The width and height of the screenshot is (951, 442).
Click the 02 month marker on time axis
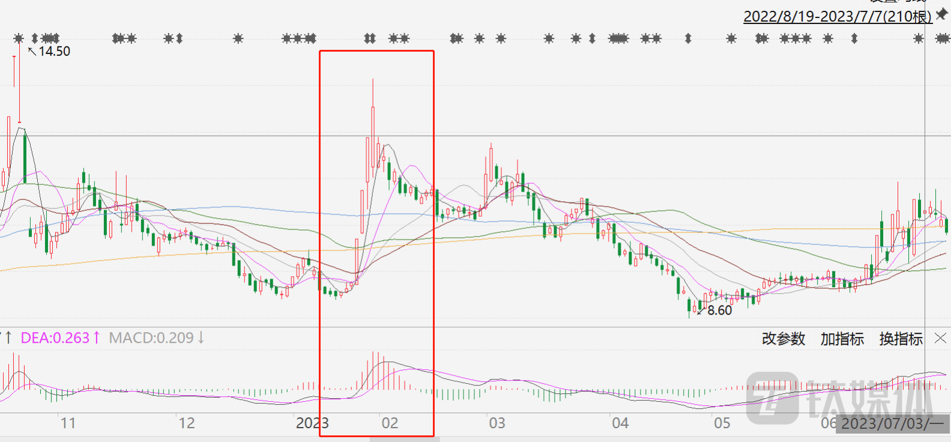coord(390,423)
